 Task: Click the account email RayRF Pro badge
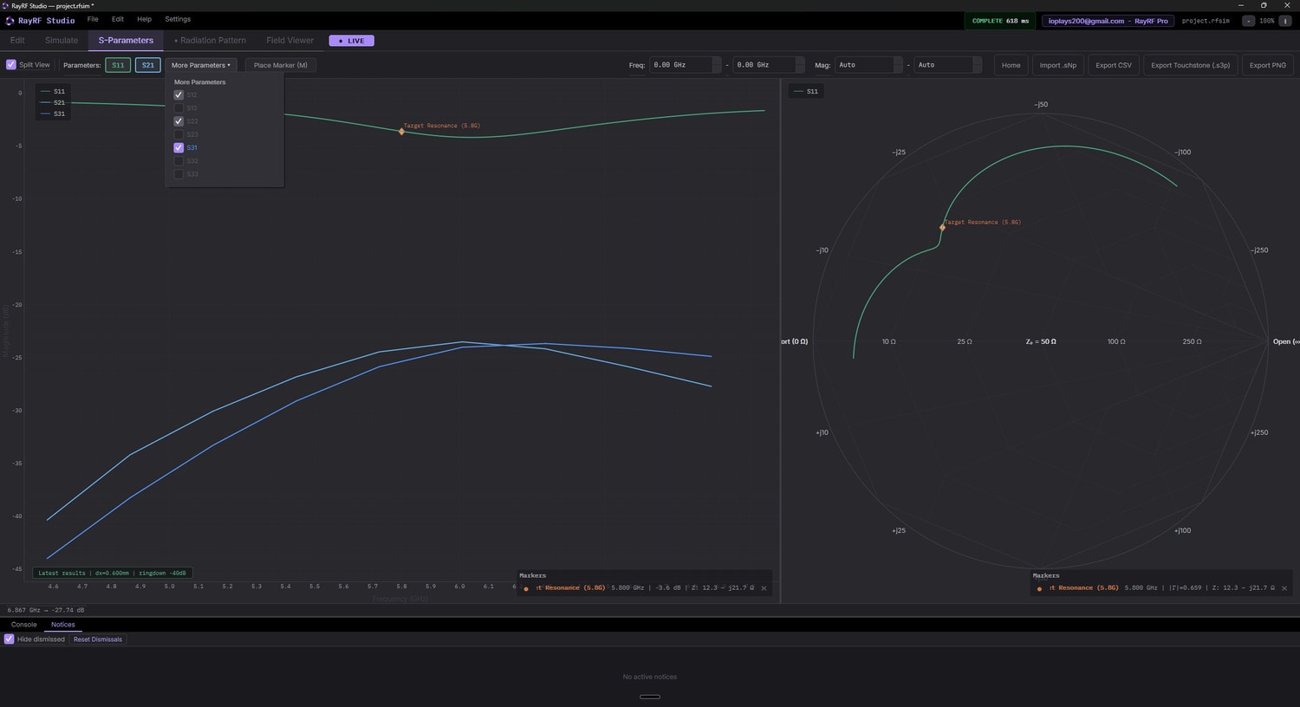point(1108,21)
